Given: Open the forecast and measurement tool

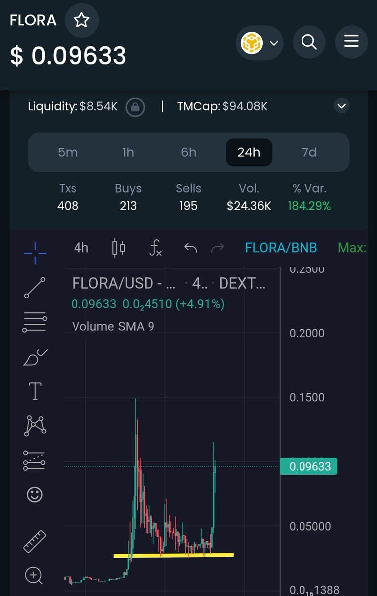Looking at the screenshot, I should pyautogui.click(x=35, y=460).
